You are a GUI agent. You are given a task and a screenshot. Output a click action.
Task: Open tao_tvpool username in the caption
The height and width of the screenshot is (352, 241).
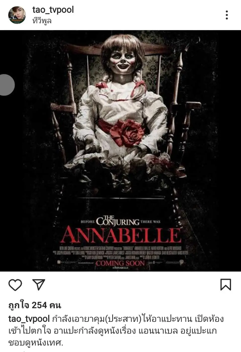[29, 319]
